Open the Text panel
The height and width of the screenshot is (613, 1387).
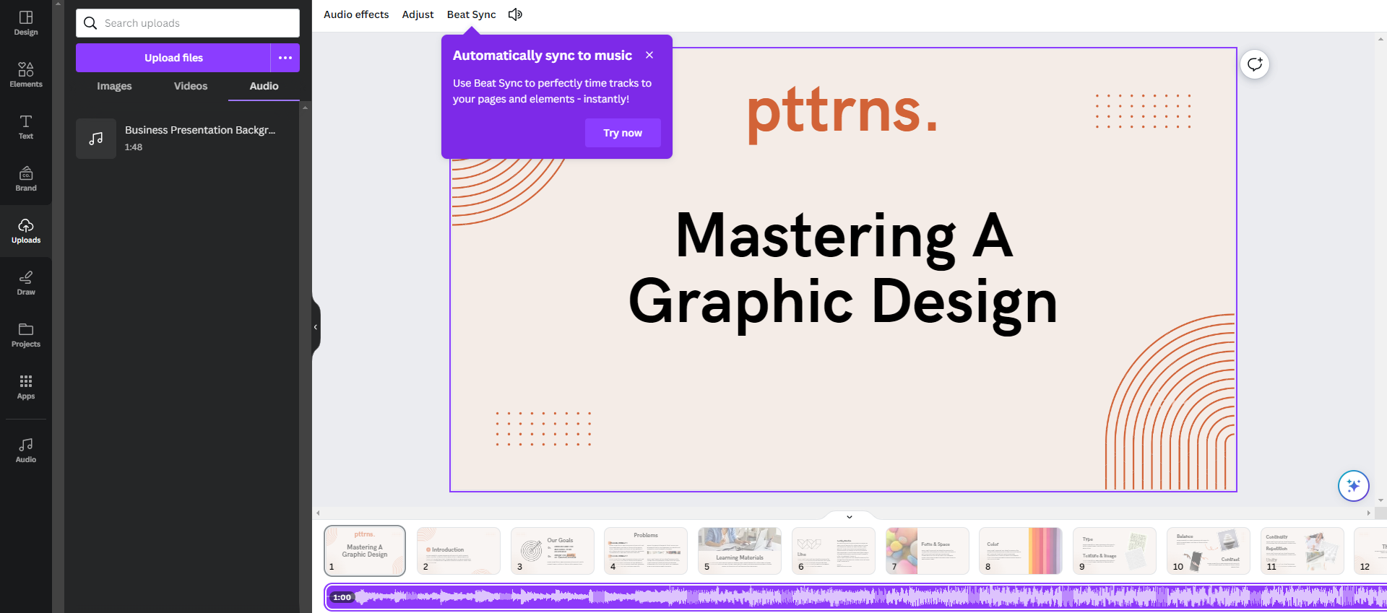tap(26, 127)
